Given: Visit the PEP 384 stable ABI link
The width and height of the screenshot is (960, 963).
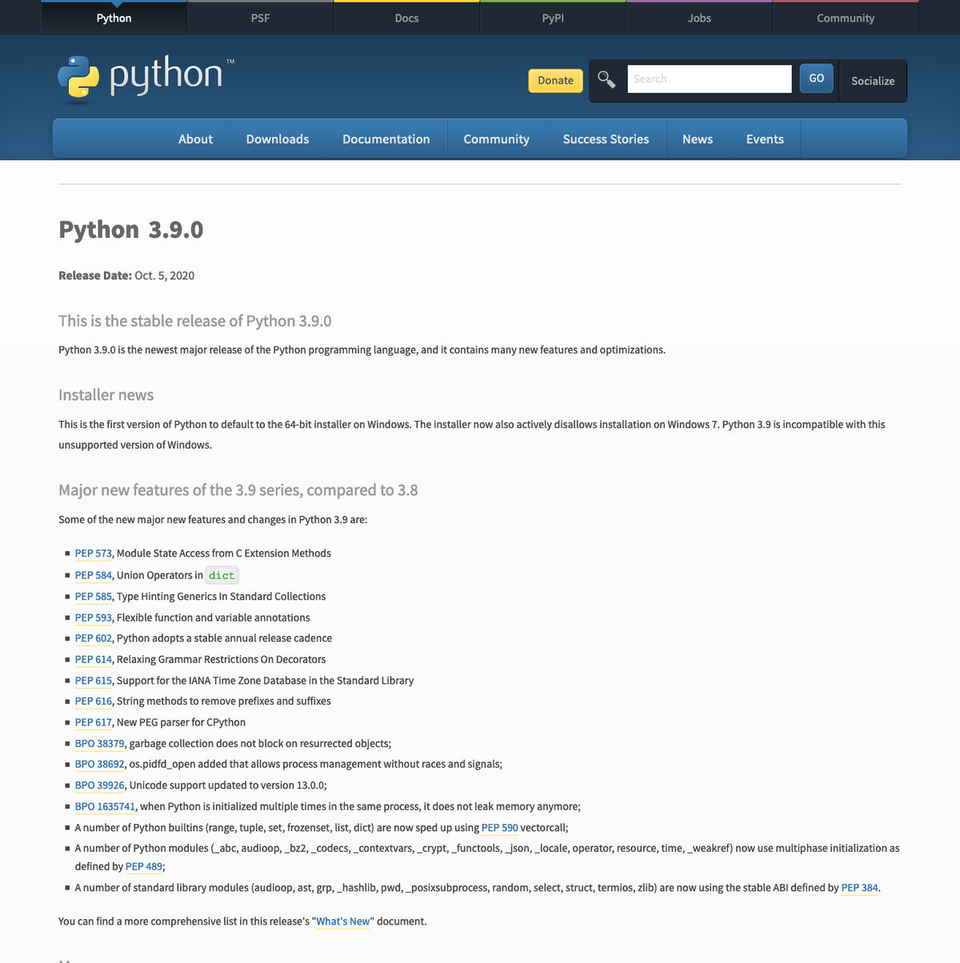Looking at the screenshot, I should click(x=860, y=888).
